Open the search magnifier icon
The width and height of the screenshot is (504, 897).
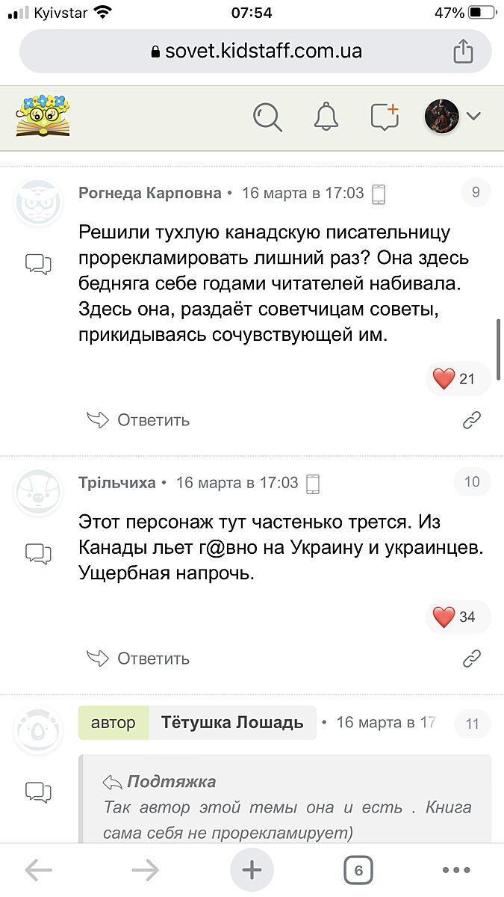coord(267,117)
